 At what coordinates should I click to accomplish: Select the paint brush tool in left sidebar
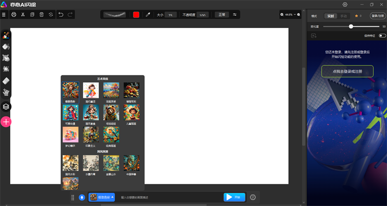pos(6,35)
